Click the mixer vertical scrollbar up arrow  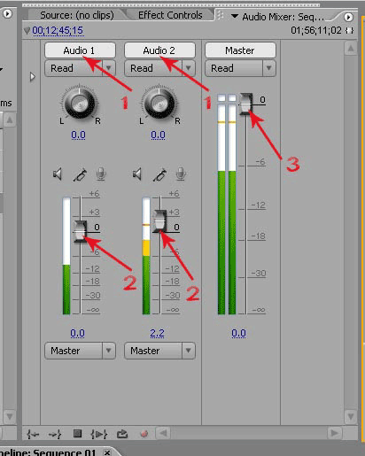click(351, 48)
